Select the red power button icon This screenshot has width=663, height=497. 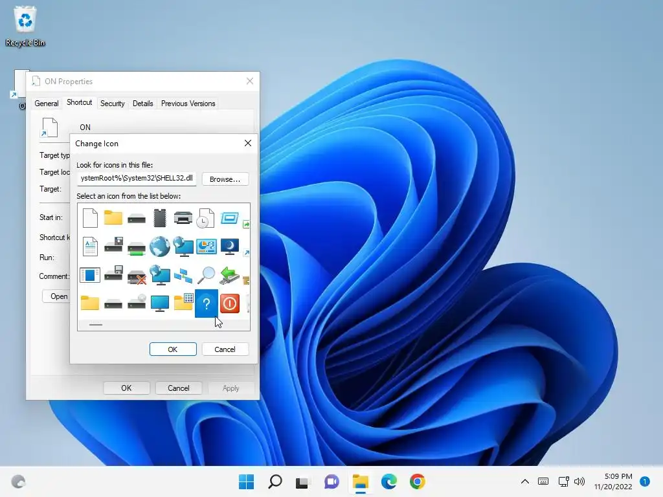[230, 304]
